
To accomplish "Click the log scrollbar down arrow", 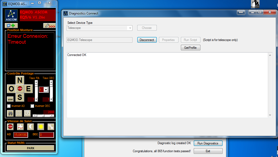I will (x=270, y=115).
